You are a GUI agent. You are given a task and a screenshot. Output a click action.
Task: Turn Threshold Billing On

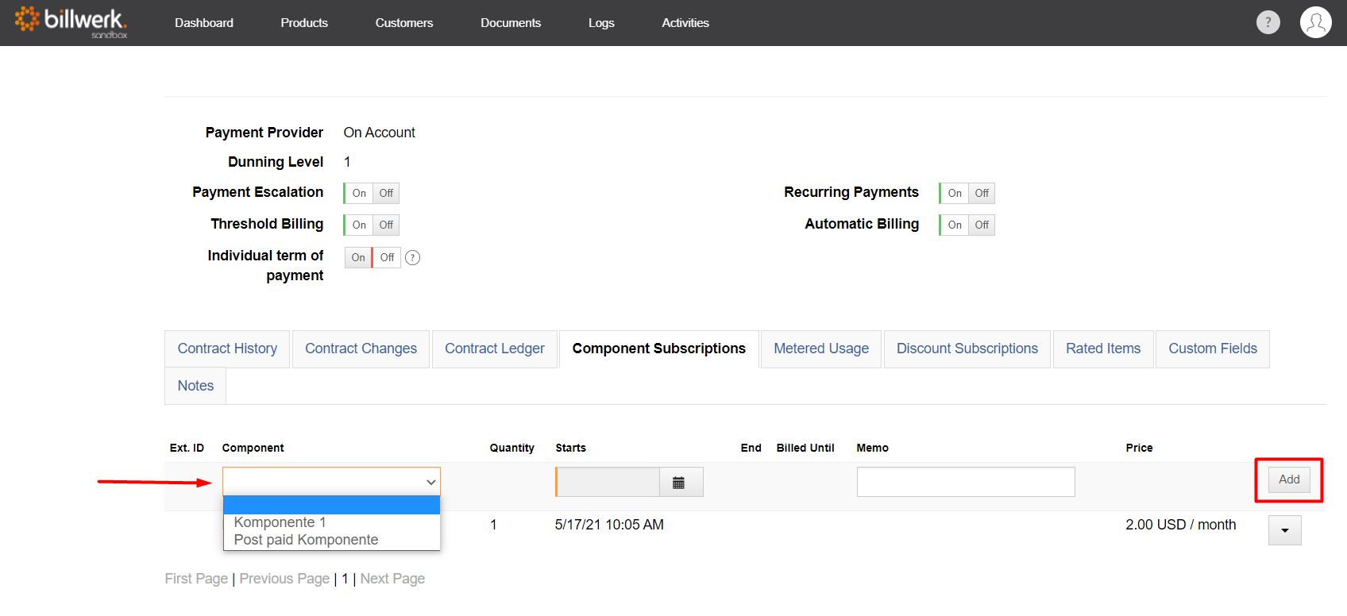pyautogui.click(x=359, y=225)
